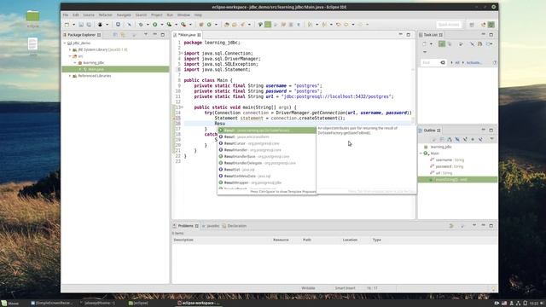
Task: Open the Run button dropdown arrow
Action: [161, 25]
